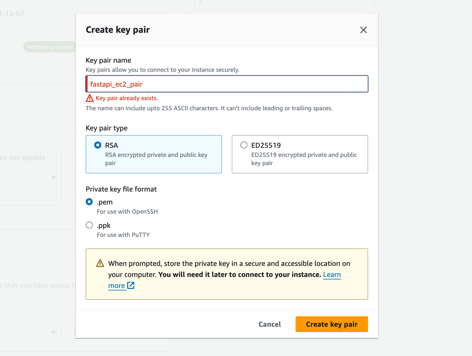The image size is (472, 356).
Task: Click the RSA encrypted private and public key description
Action: click(x=156, y=159)
